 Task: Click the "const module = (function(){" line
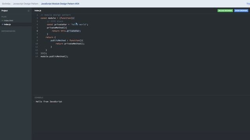57,18
